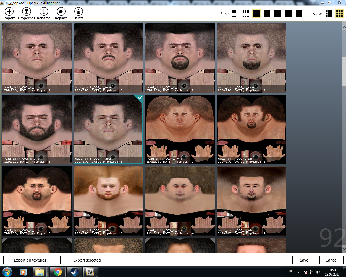Viewport: 346px width, 277px height.
Task: Click the Import icon
Action: point(9,12)
